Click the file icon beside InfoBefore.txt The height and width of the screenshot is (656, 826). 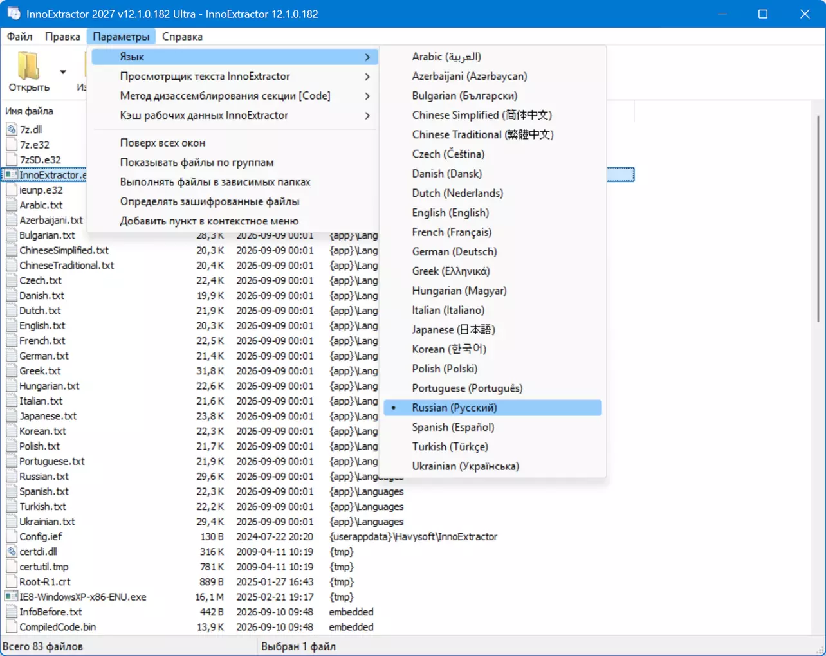(x=12, y=612)
